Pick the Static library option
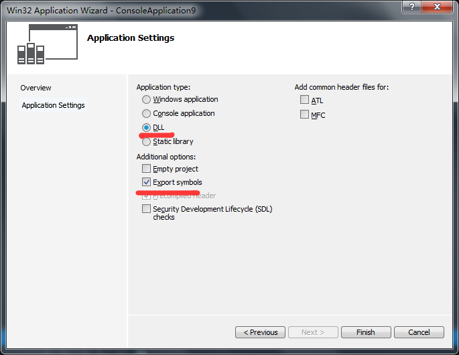 coord(146,141)
